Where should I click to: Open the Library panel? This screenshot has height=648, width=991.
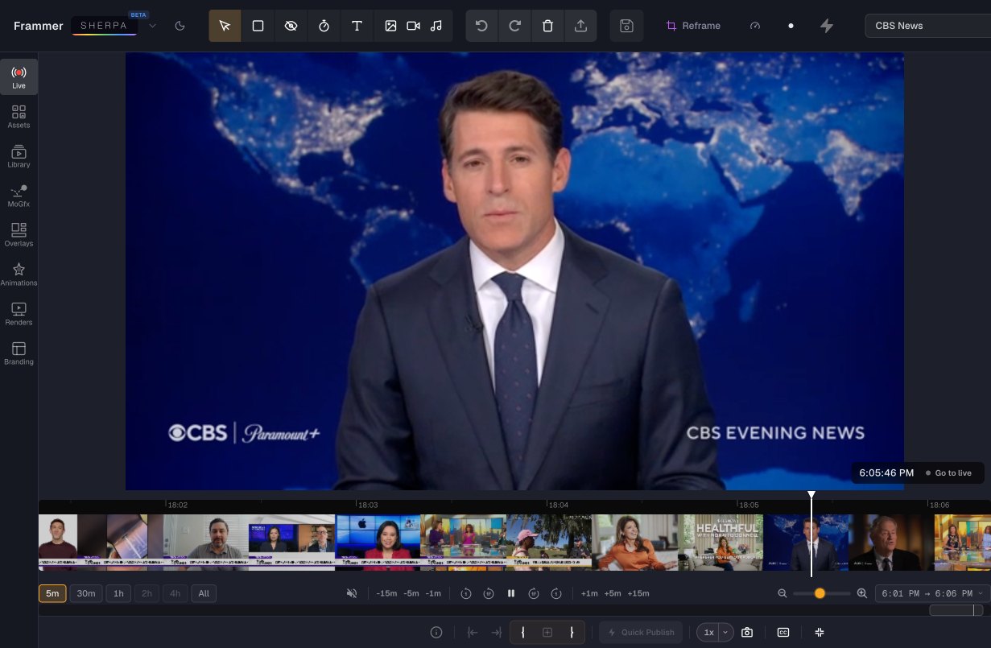tap(19, 156)
